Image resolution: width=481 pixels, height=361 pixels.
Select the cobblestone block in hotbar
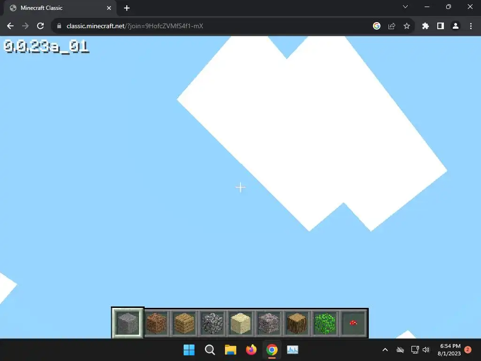(x=212, y=323)
